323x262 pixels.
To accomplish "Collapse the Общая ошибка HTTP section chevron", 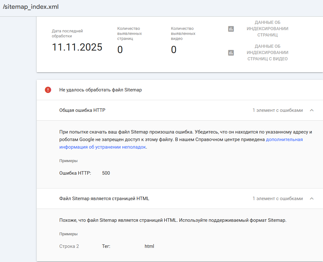I will [312, 110].
